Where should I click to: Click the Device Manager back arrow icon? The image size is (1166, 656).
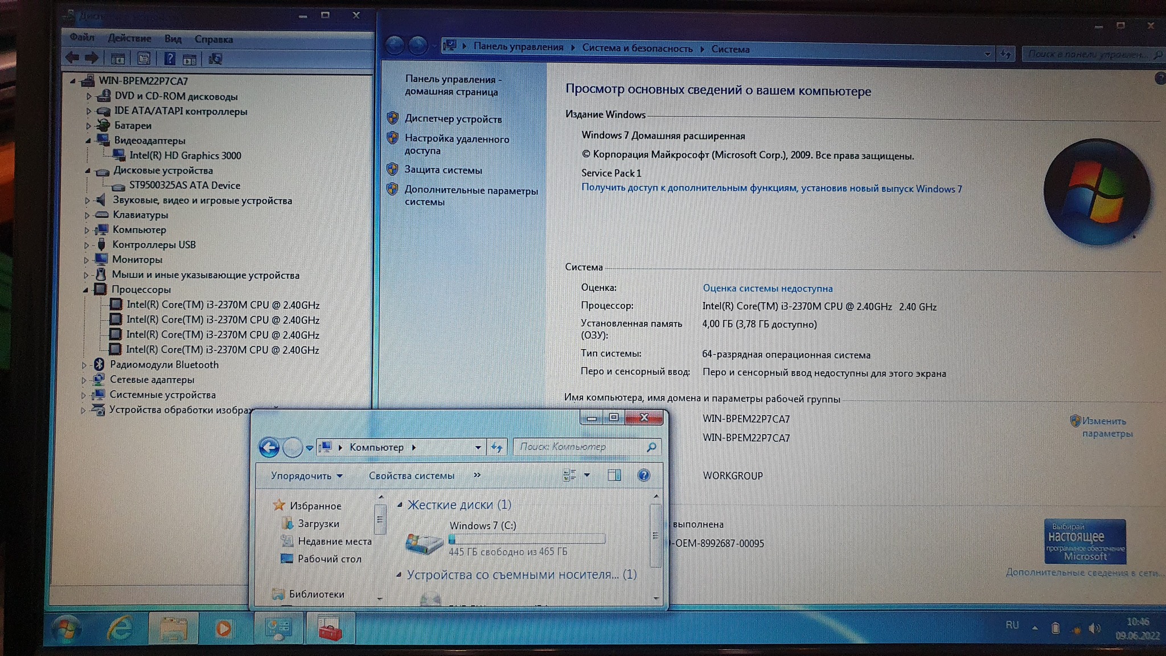click(x=72, y=58)
